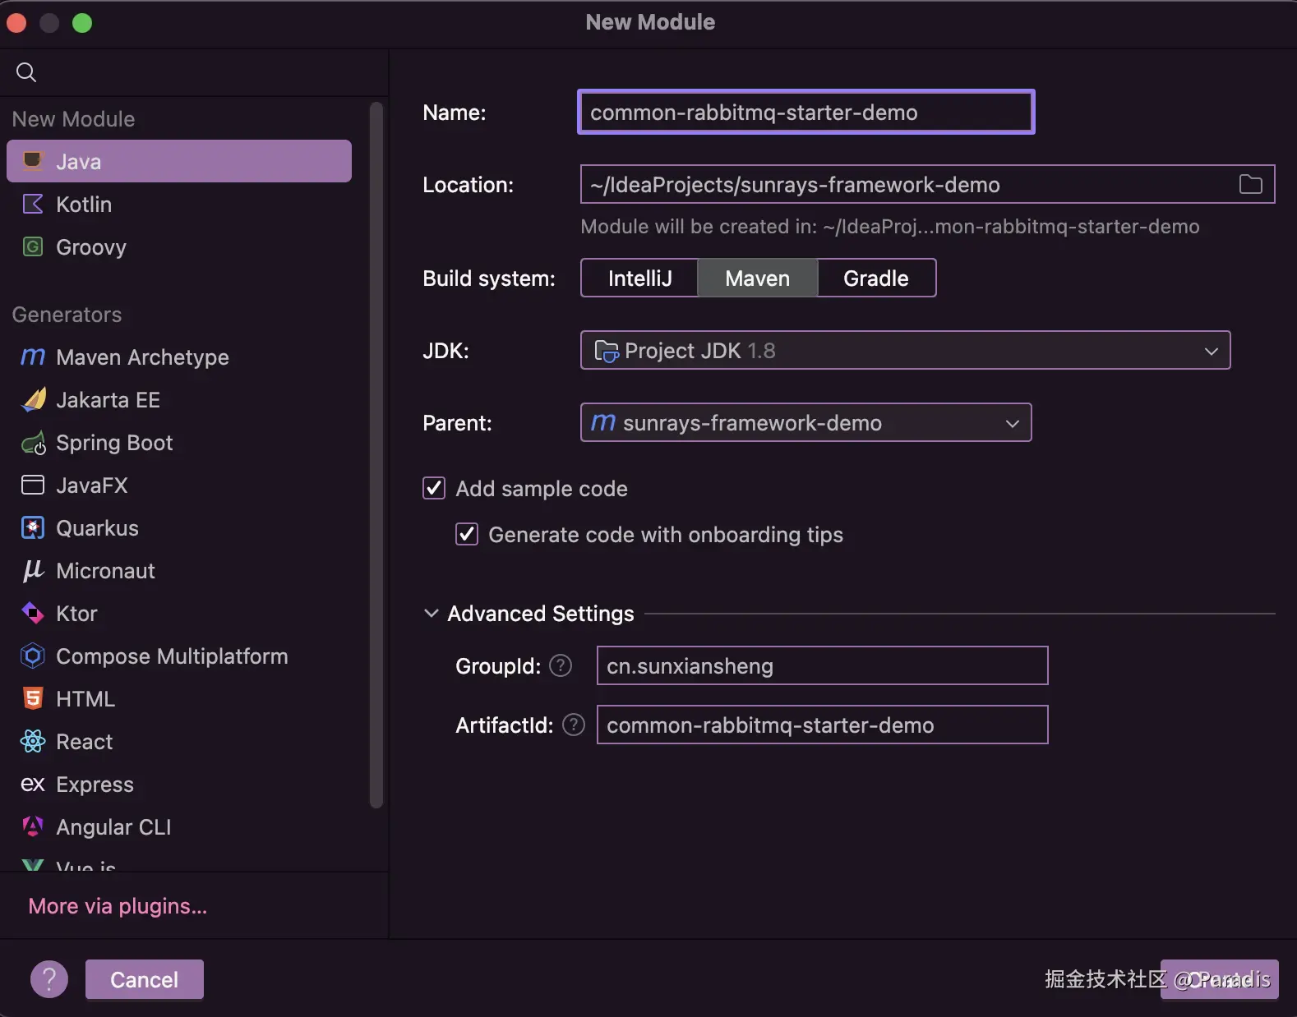Toggle Generate code with onboarding tips
1297x1017 pixels.
pyautogui.click(x=467, y=534)
